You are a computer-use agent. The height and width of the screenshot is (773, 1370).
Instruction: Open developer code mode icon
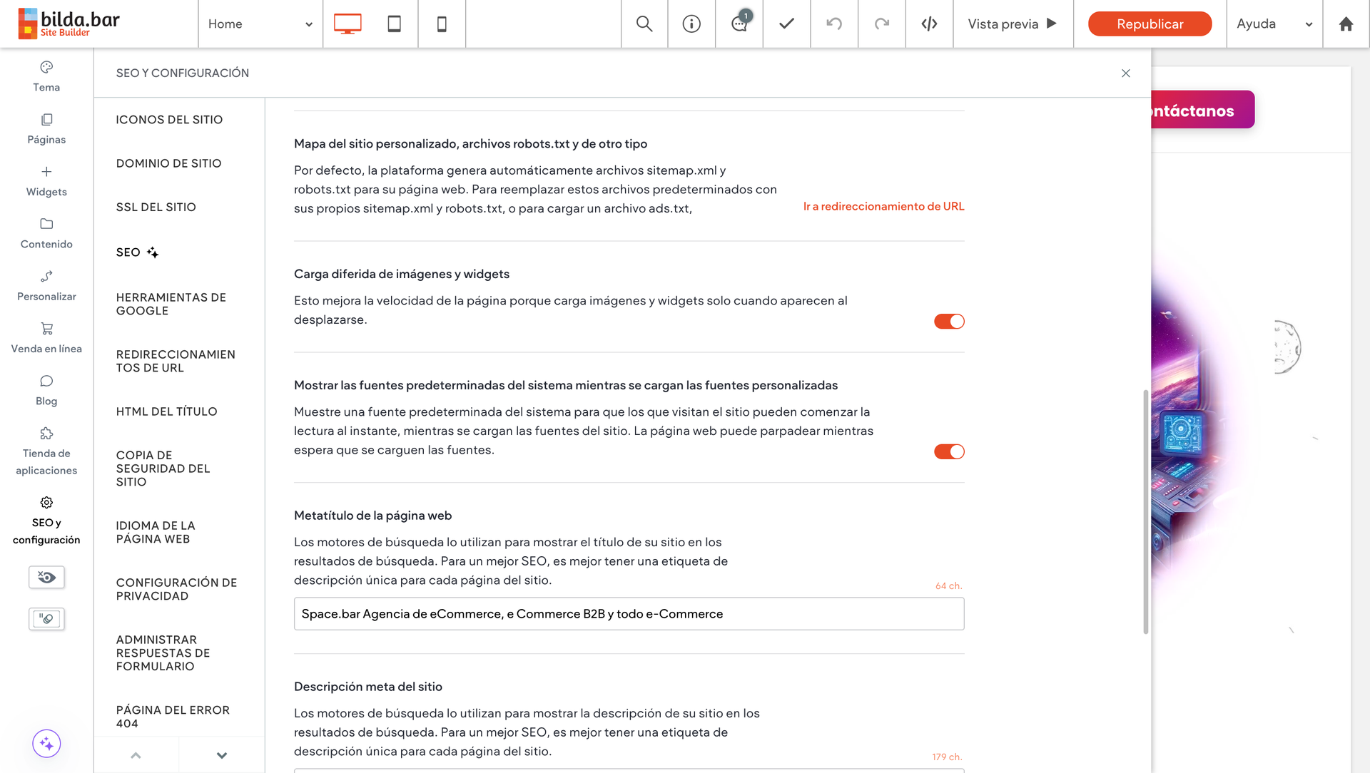click(x=929, y=24)
